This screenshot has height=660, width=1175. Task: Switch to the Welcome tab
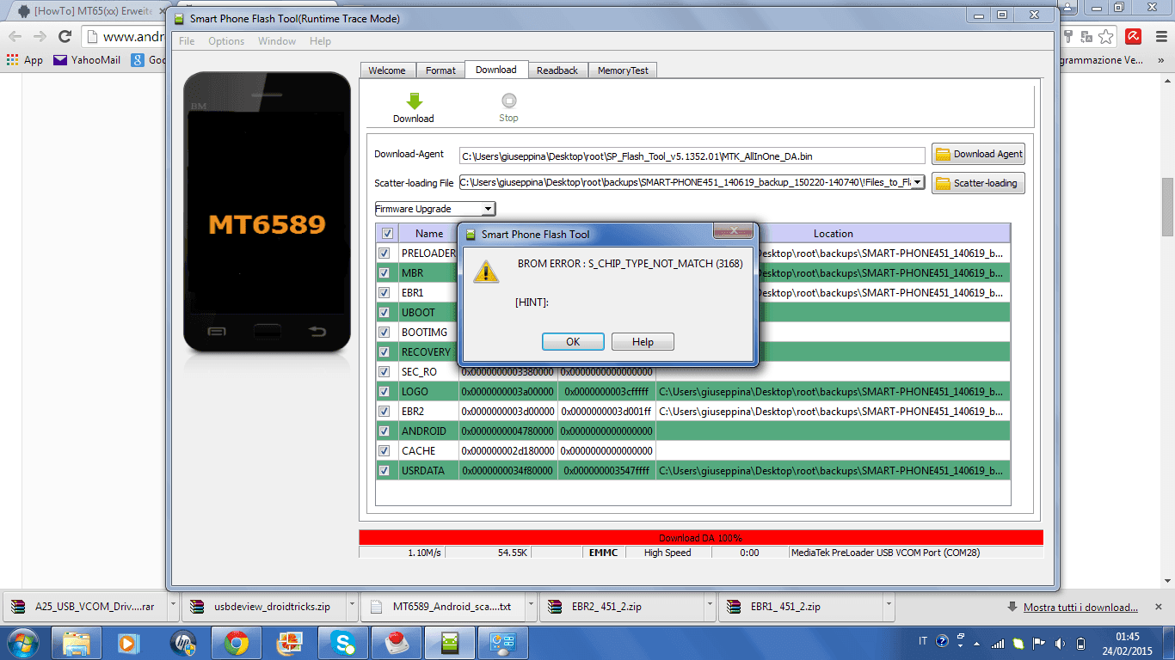(x=387, y=70)
